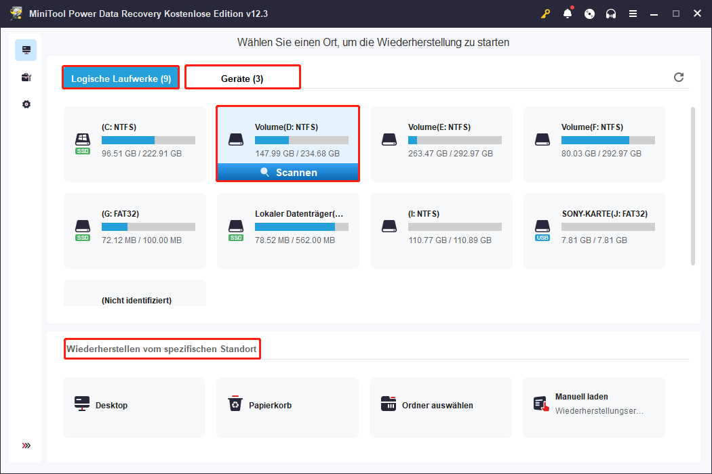Click the Lokaler Datenträger usage bar
Viewport: 712px width, 474px height.
(302, 227)
